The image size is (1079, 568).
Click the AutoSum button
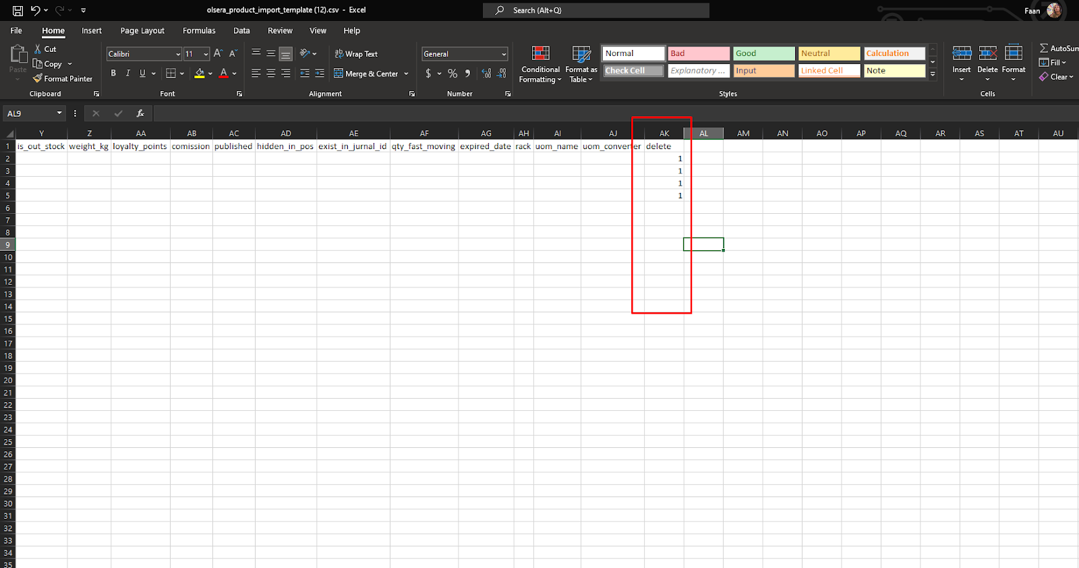click(x=1059, y=49)
